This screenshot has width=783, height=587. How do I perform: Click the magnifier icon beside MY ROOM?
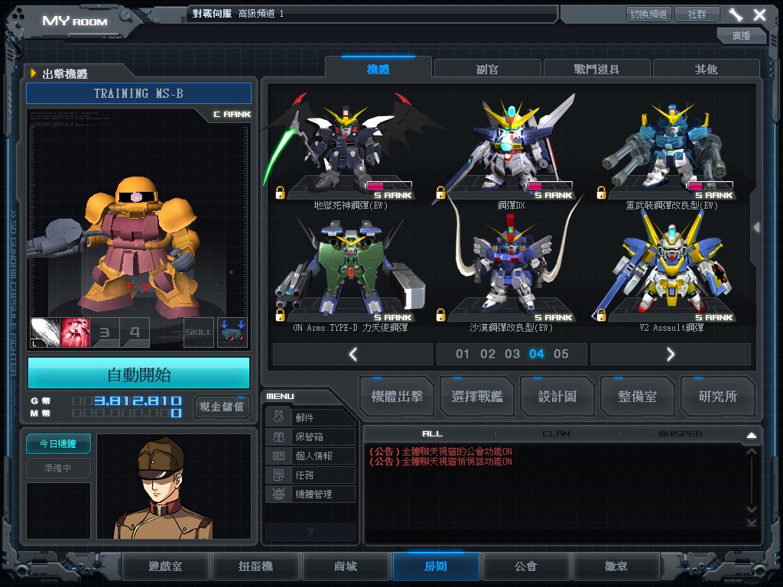tap(125, 16)
